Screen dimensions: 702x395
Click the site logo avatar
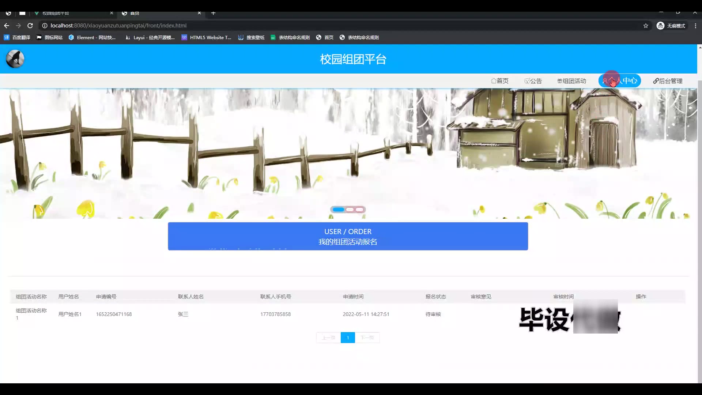point(15,59)
